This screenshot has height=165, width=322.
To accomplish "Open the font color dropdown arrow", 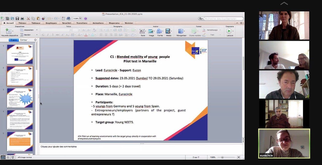I will [x=89, y=35].
